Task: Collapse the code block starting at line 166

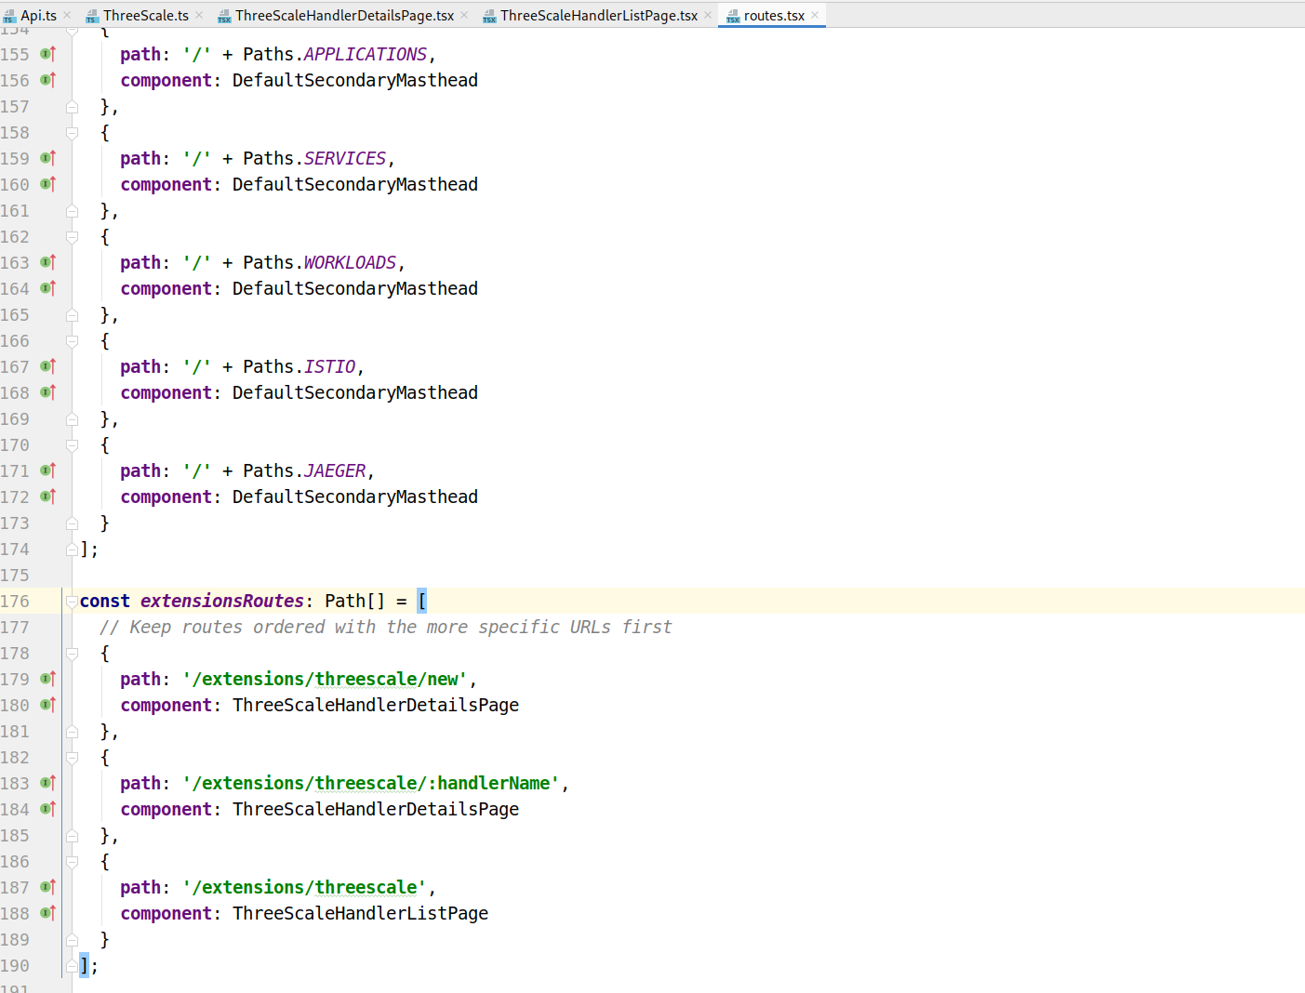Action: (x=72, y=341)
